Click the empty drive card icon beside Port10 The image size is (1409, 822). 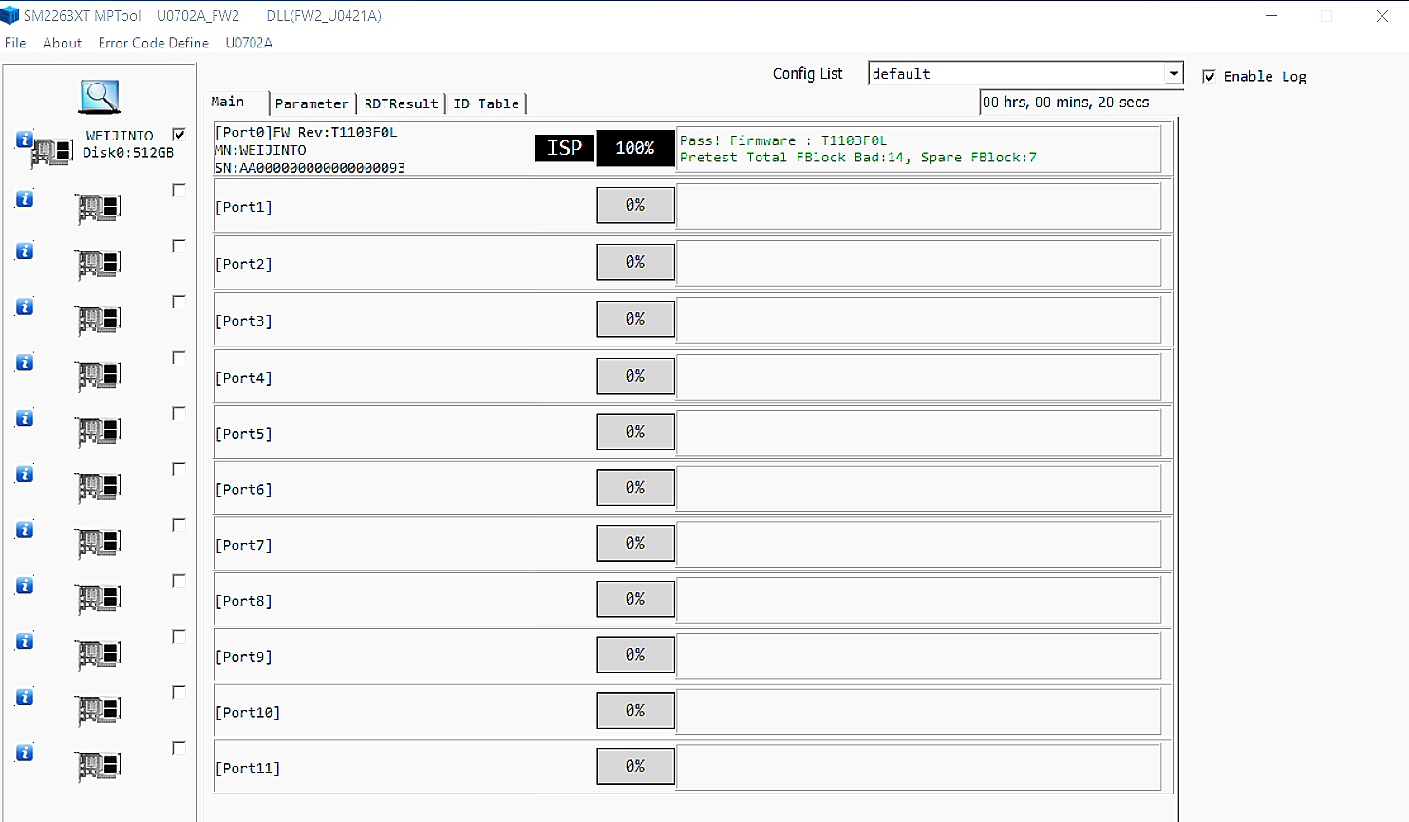point(99,710)
